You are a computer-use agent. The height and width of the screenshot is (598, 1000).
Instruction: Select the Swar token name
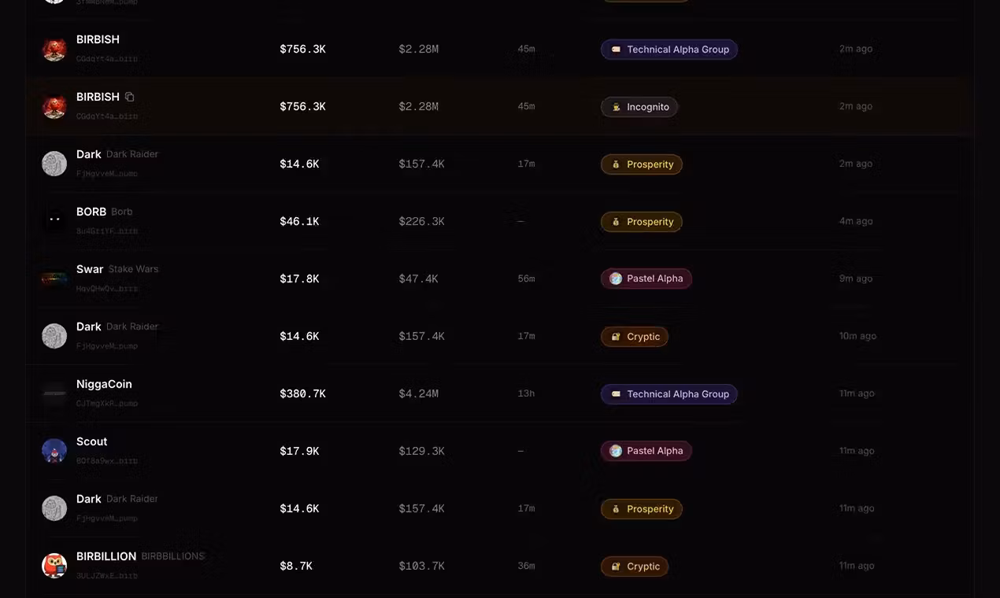point(90,269)
